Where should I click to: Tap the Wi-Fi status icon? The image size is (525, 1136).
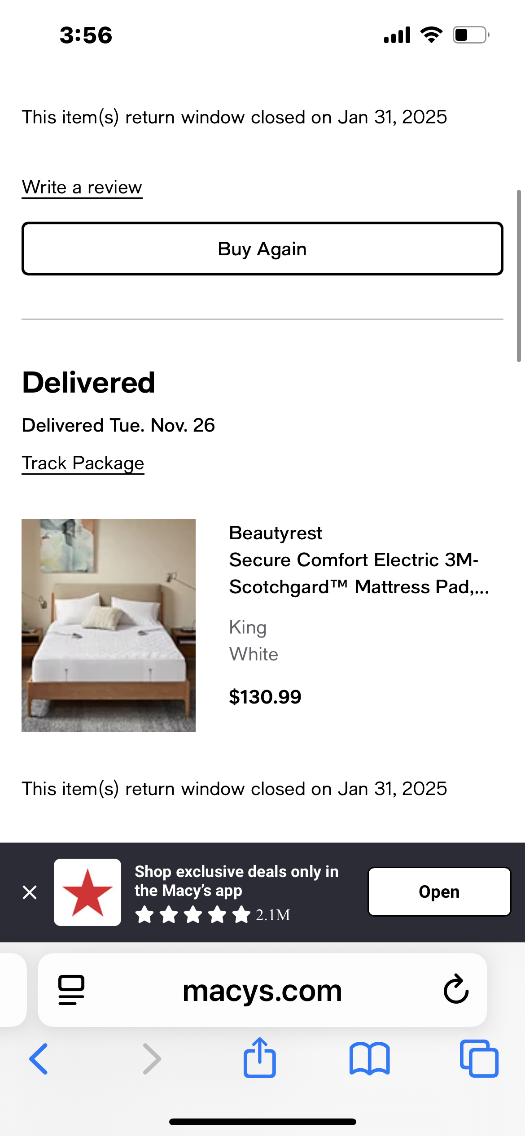coord(431,35)
